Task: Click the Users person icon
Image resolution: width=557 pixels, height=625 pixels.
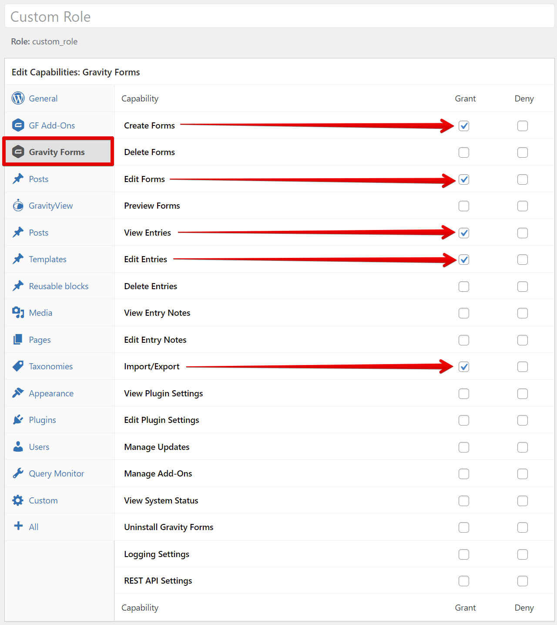Action: pos(18,447)
